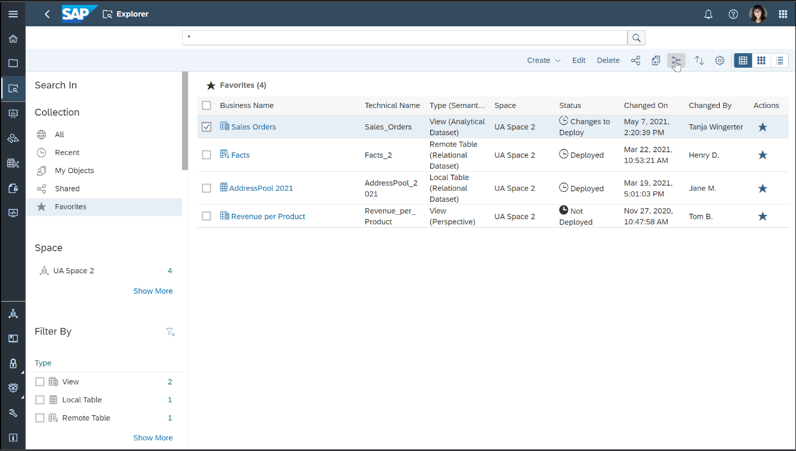
Task: Click the search input field
Action: pos(404,37)
